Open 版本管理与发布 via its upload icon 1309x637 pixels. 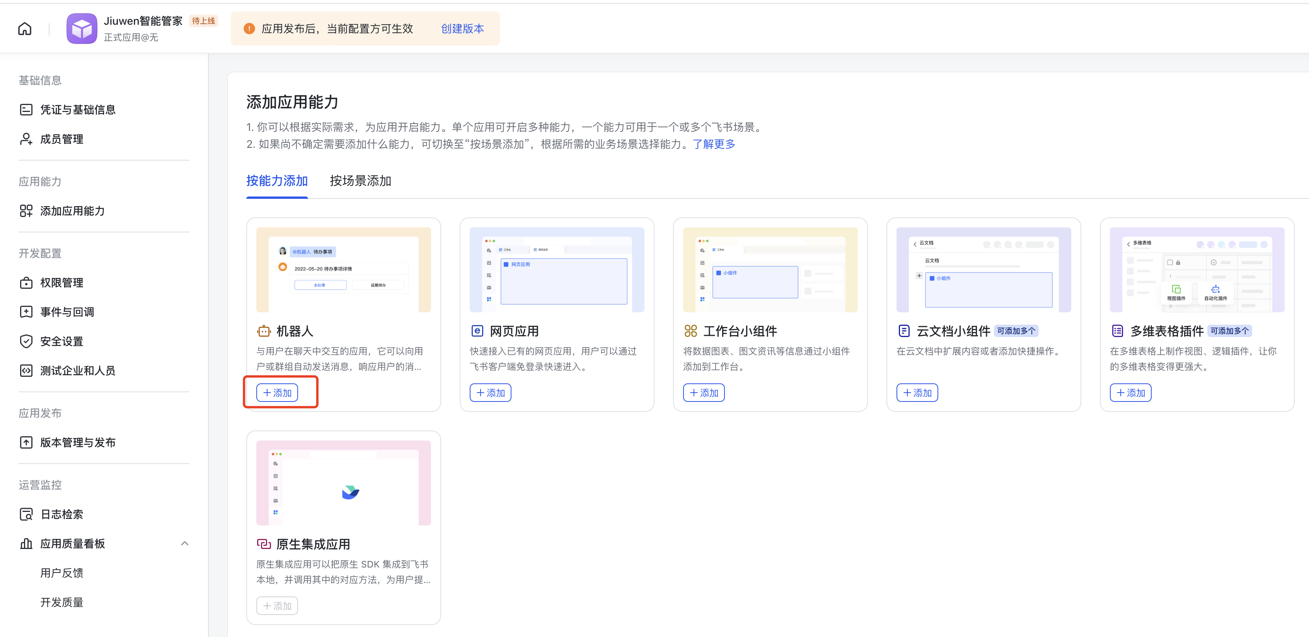[26, 442]
